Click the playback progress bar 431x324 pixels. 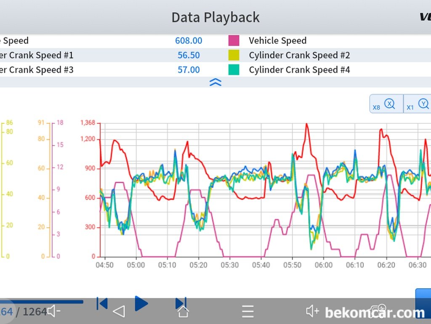pos(42,301)
